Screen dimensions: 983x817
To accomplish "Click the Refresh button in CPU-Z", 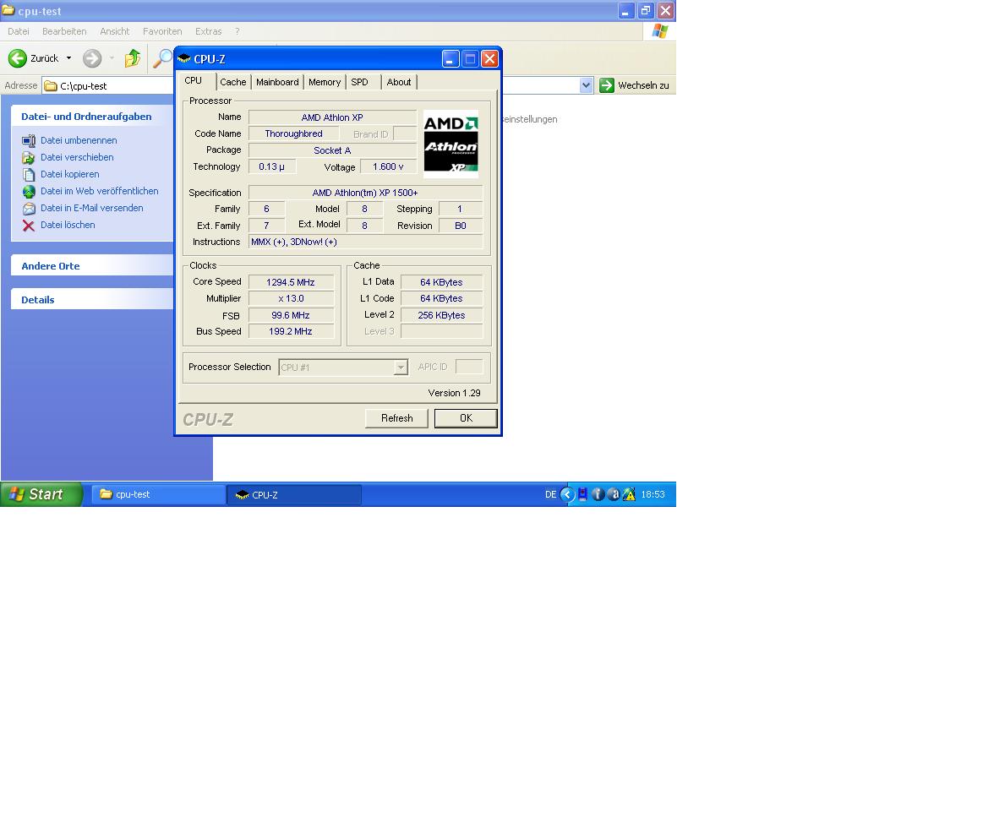I will (x=397, y=418).
